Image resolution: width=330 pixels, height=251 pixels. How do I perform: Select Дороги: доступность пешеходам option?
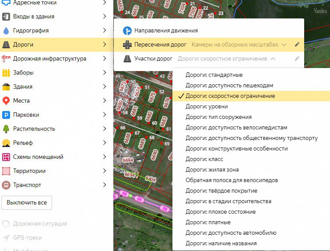[251, 86]
